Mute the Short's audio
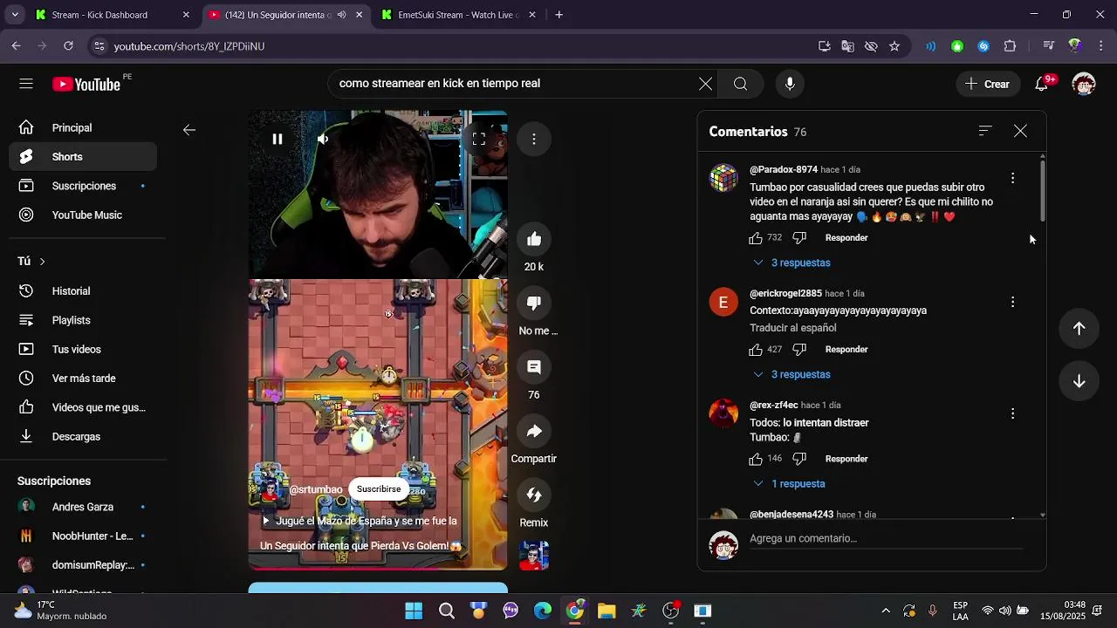Image resolution: width=1117 pixels, height=628 pixels. point(323,139)
